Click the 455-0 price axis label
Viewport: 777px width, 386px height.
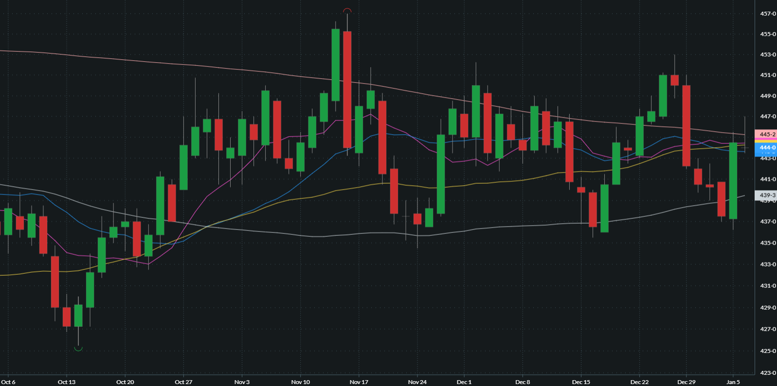click(x=768, y=34)
